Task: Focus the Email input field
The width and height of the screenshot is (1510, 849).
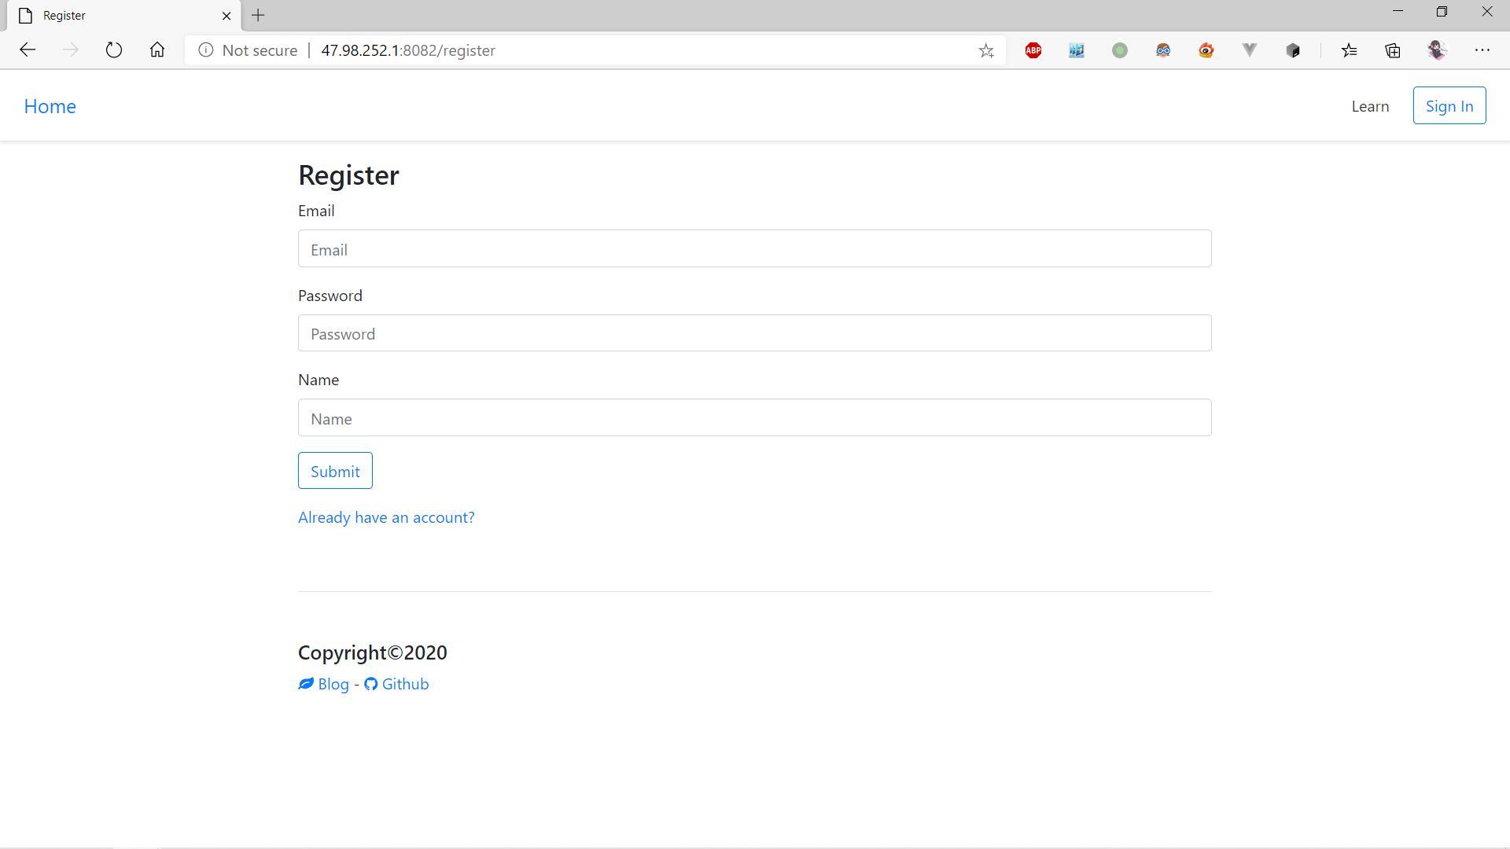Action: (x=754, y=249)
